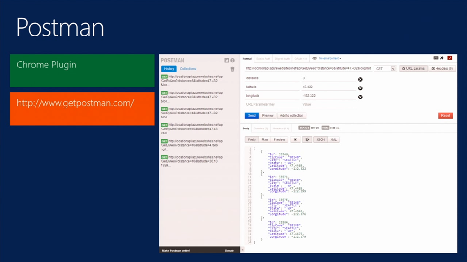Screen dimensions: 467x262
Task: Click the TIME 3125 ms indicator
Action: pyautogui.click(x=331, y=128)
